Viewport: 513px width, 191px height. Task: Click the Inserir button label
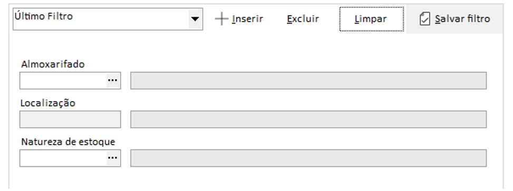(x=247, y=19)
